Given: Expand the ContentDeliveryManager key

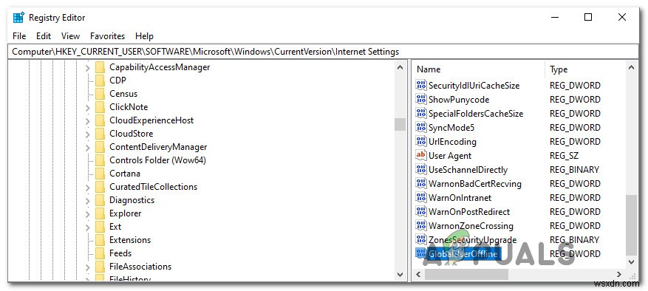Looking at the screenshot, I should click(x=87, y=147).
